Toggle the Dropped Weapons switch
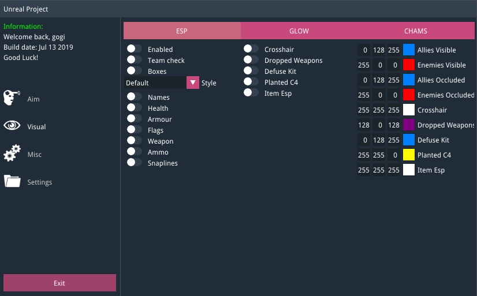Screen dimensions: 477x296 click(251, 61)
